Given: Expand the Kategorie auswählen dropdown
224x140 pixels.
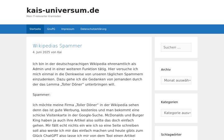Looking at the screenshot, I should point(176,113).
